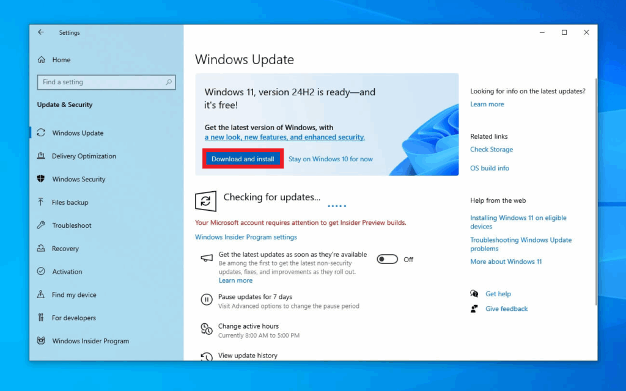Select Recovery in the sidebar
Screen dimensions: 626x391
[x=65, y=249]
